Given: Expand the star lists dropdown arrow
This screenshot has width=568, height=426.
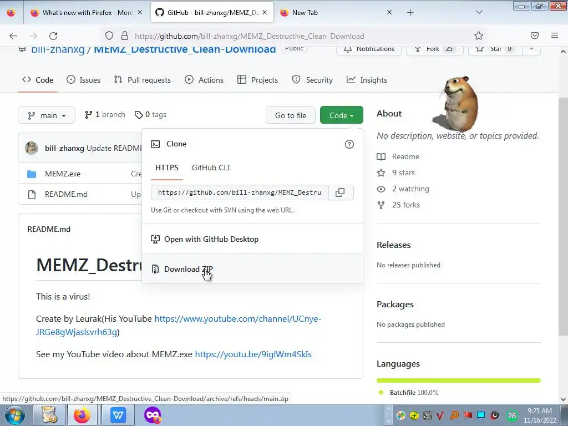Looking at the screenshot, I should click(531, 49).
